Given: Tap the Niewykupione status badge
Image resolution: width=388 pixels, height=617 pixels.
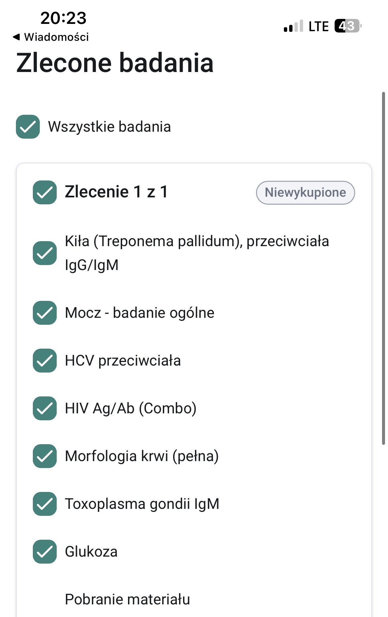Looking at the screenshot, I should (x=305, y=193).
